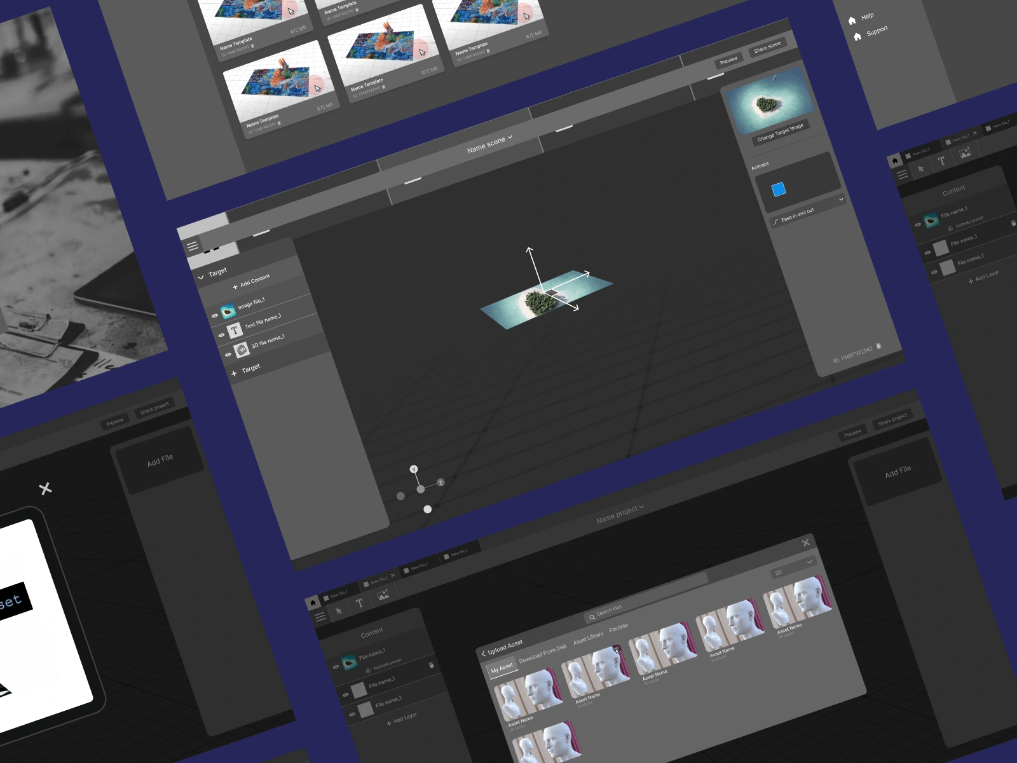1017x763 pixels.
Task: Select pointer tool in bottom asset editor
Action: tap(339, 611)
